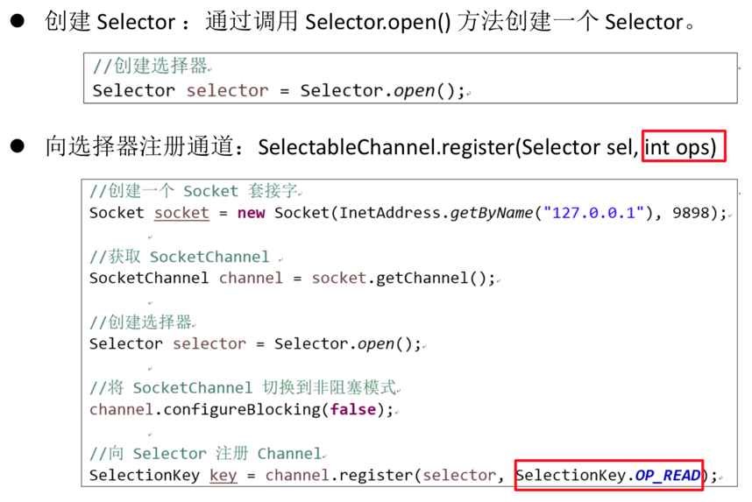Click the "channel" variable in SocketChannel declaration
The height and width of the screenshot is (502, 752).
pyautogui.click(x=250, y=279)
